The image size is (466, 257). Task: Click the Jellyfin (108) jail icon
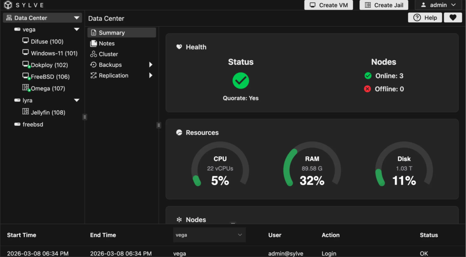(x=25, y=111)
